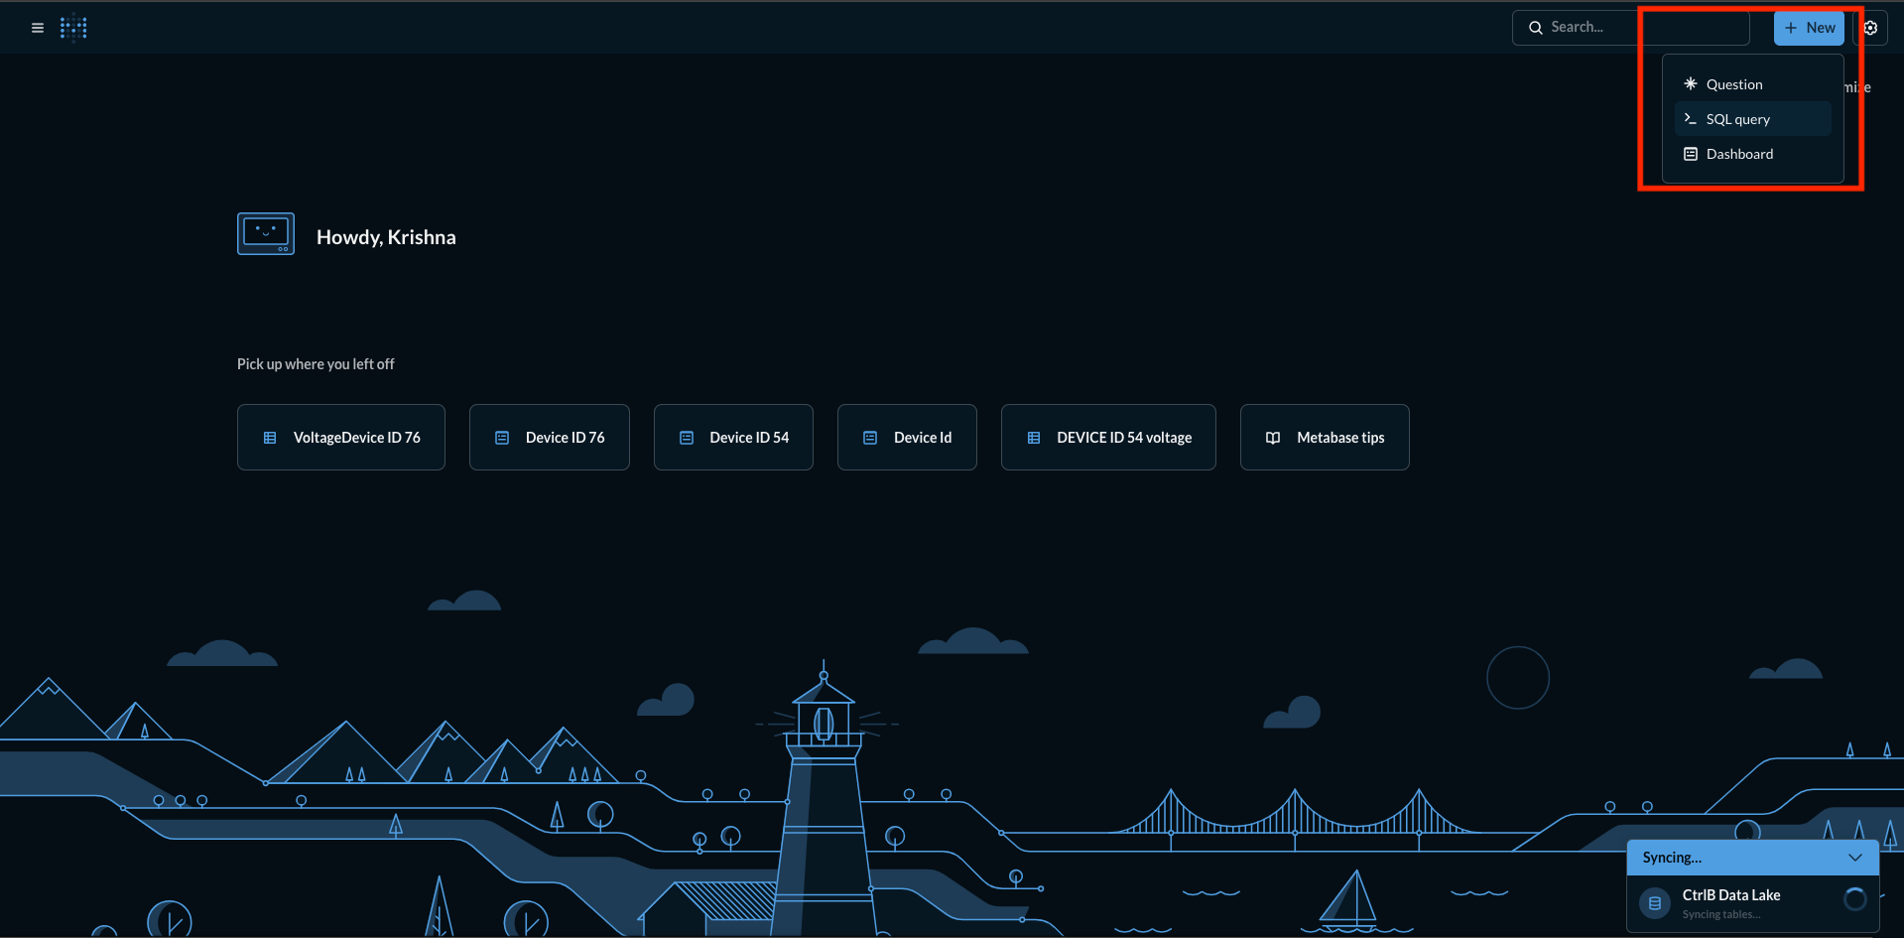Open the settings gear icon
This screenshot has width=1904, height=938.
[x=1870, y=28]
